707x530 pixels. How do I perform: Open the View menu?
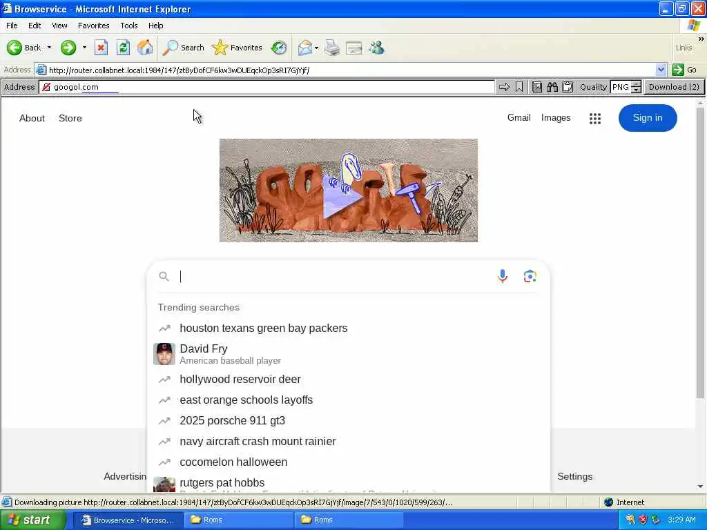(x=59, y=26)
